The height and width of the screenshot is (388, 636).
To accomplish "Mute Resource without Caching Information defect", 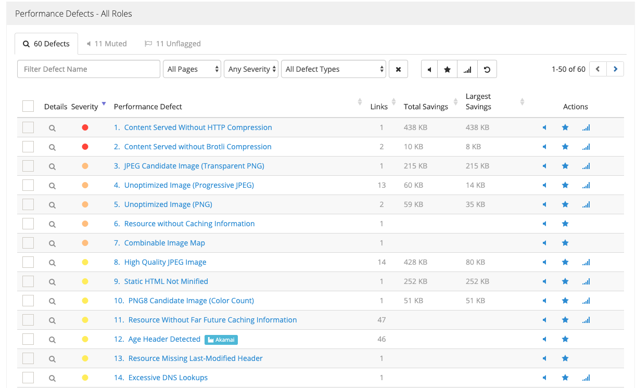I will tap(544, 224).
